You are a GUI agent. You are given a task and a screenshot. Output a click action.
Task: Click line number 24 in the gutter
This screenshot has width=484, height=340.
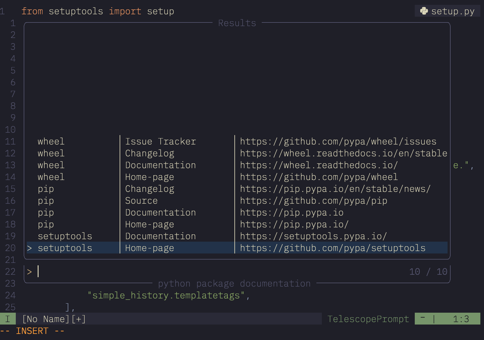10,295
